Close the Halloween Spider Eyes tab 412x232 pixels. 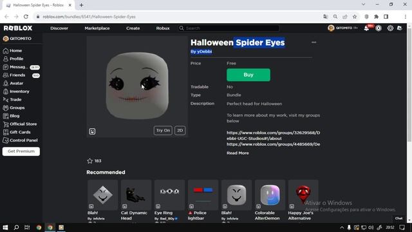(x=70, y=5)
